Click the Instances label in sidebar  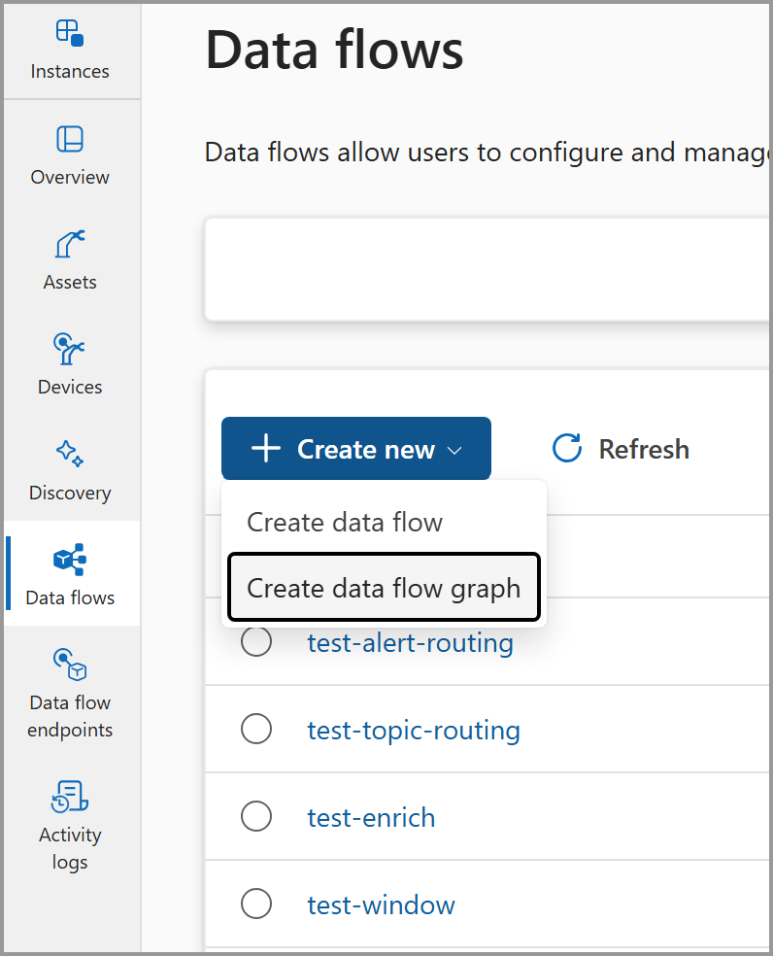point(70,71)
